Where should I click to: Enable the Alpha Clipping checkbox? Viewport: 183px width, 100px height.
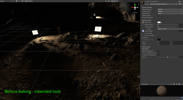point(158,16)
